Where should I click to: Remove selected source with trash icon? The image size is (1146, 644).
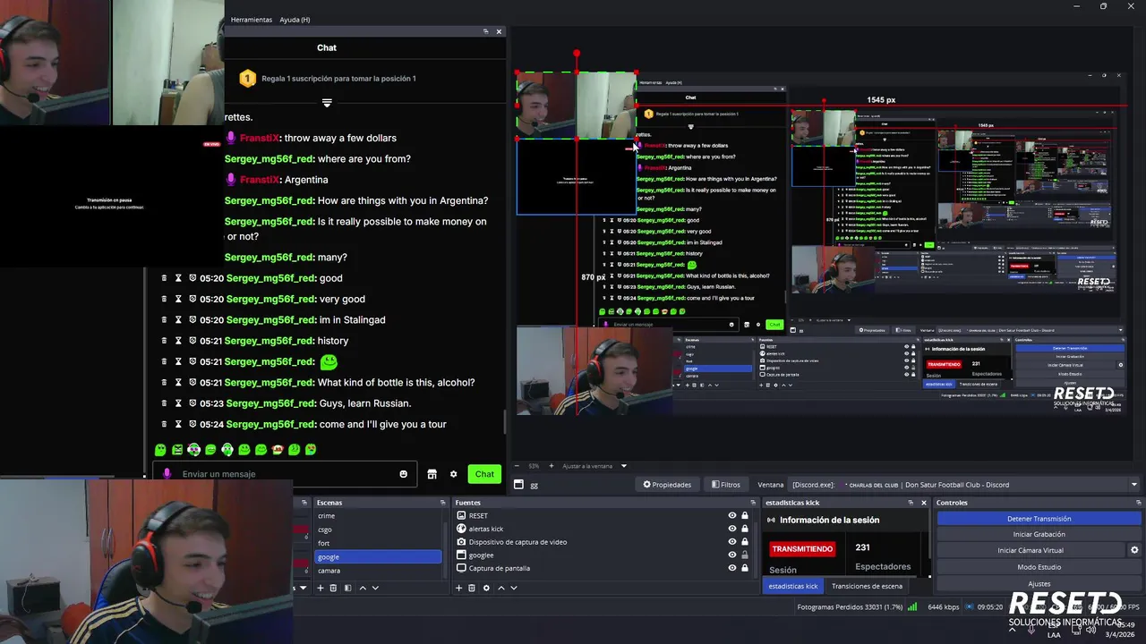[472, 588]
